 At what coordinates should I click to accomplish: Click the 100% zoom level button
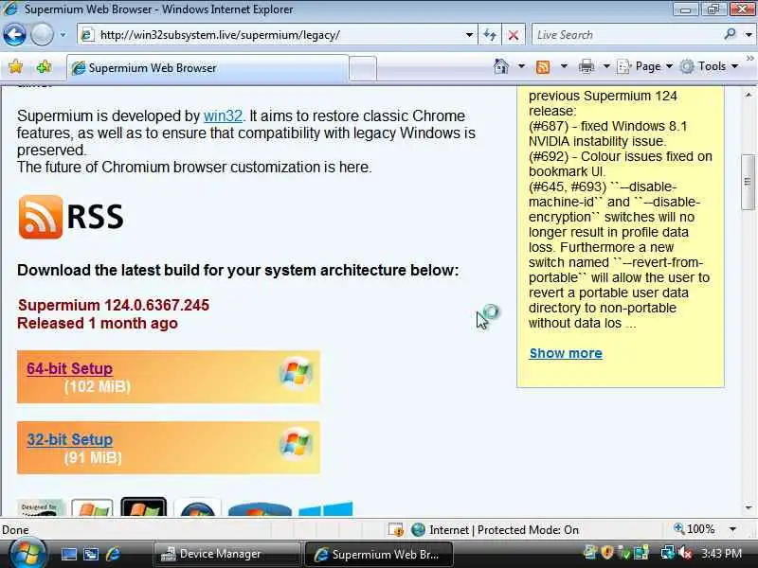pyautogui.click(x=695, y=529)
